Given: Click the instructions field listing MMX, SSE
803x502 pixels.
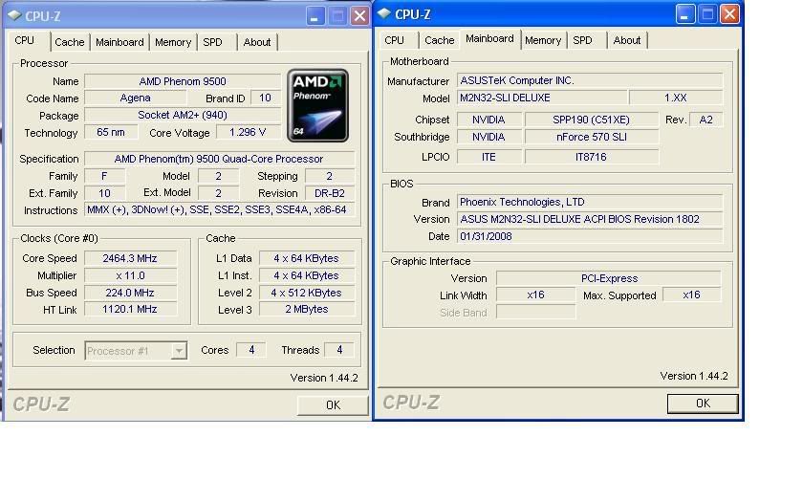Looking at the screenshot, I should (x=219, y=210).
